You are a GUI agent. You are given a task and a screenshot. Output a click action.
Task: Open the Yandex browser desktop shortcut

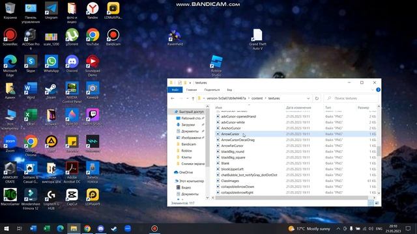pyautogui.click(x=93, y=10)
